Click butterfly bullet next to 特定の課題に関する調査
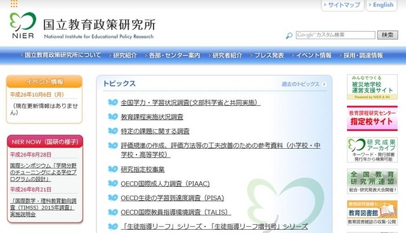Viewport: 406px width, 233px height. [x=113, y=131]
